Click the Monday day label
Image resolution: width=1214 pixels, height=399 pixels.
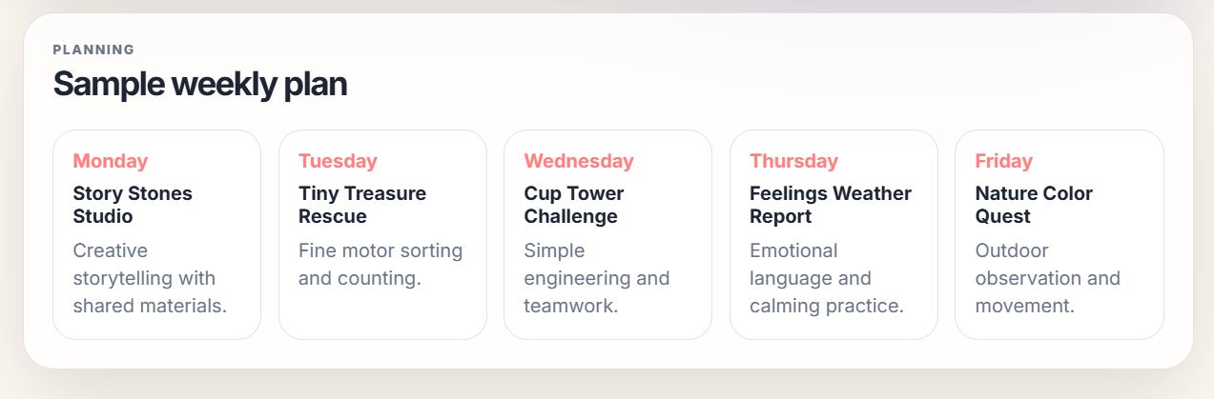point(111,161)
